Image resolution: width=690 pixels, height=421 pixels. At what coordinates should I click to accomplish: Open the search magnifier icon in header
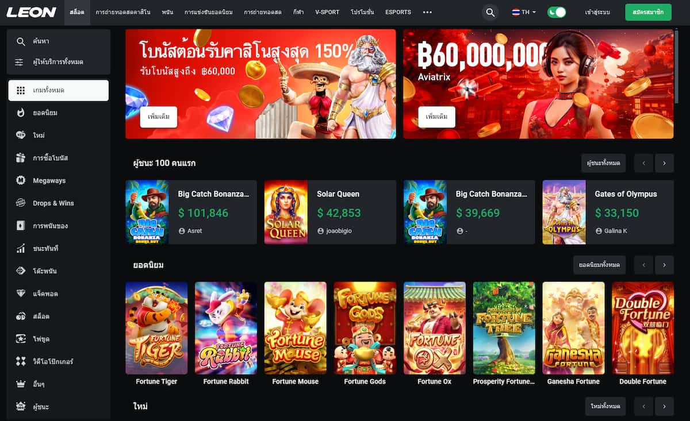490,12
